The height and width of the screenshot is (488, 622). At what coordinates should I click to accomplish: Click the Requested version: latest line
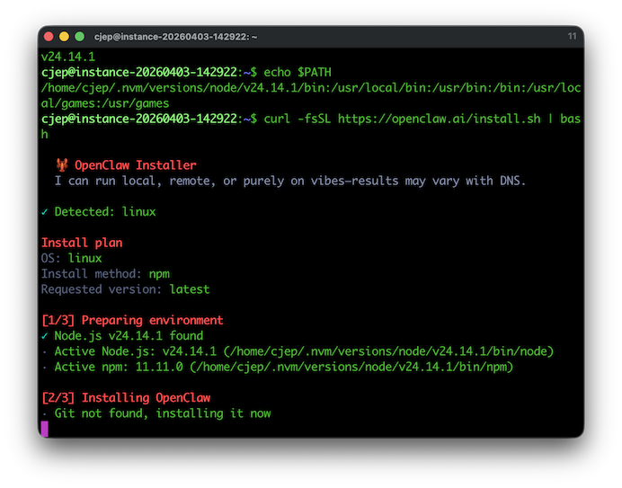[x=125, y=289]
